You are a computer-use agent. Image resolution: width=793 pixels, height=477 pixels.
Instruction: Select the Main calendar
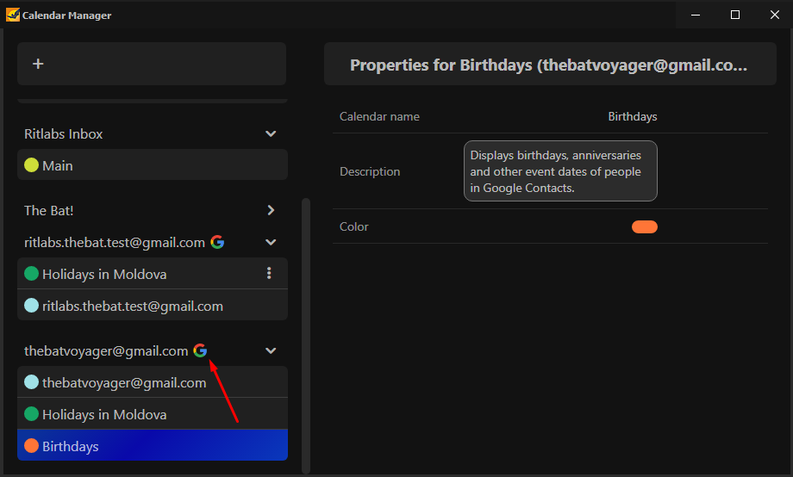[153, 164]
